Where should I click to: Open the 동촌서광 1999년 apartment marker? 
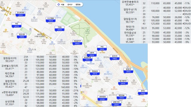22,36
